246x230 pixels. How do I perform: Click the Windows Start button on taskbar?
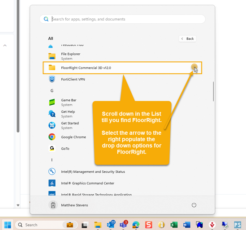tap(8, 225)
